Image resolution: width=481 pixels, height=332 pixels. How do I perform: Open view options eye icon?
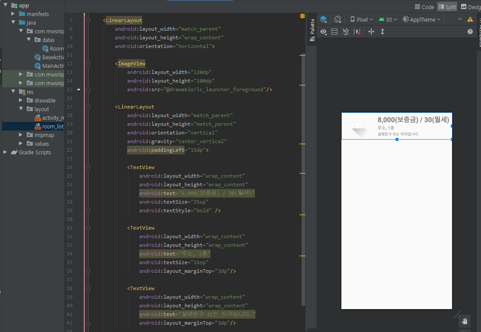323,32
